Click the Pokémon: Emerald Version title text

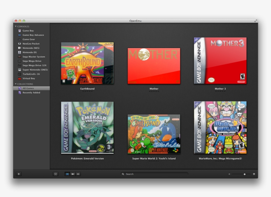click(x=88, y=158)
